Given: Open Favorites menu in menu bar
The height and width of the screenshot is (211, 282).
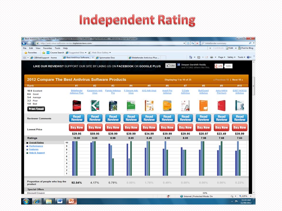Looking at the screenshot, I should tap(48, 48).
